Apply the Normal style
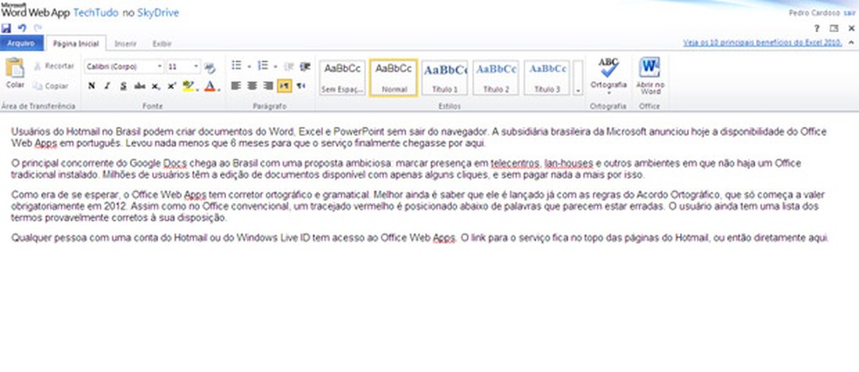Screen dimensions: 859x372 click(394, 78)
